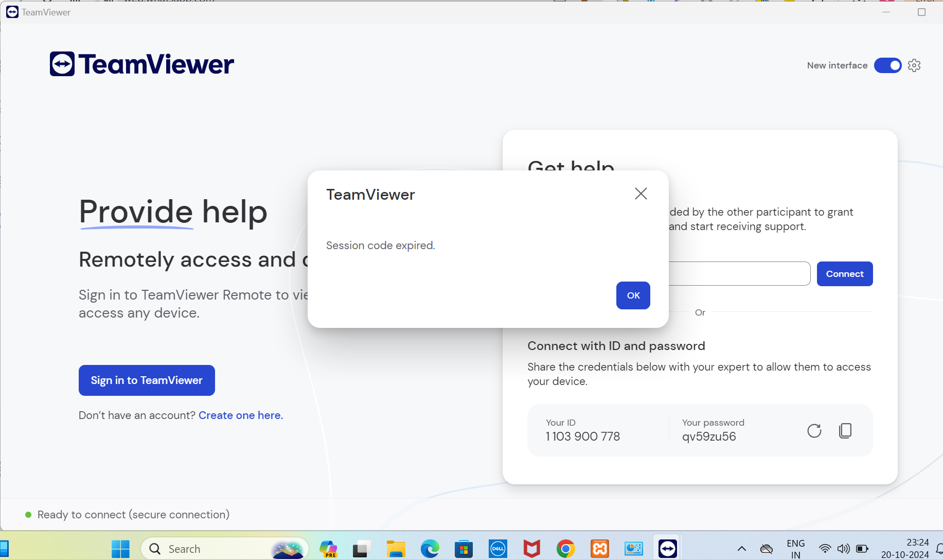The image size is (943, 559).
Task: Click OK in the session expired dialog
Action: coord(633,295)
